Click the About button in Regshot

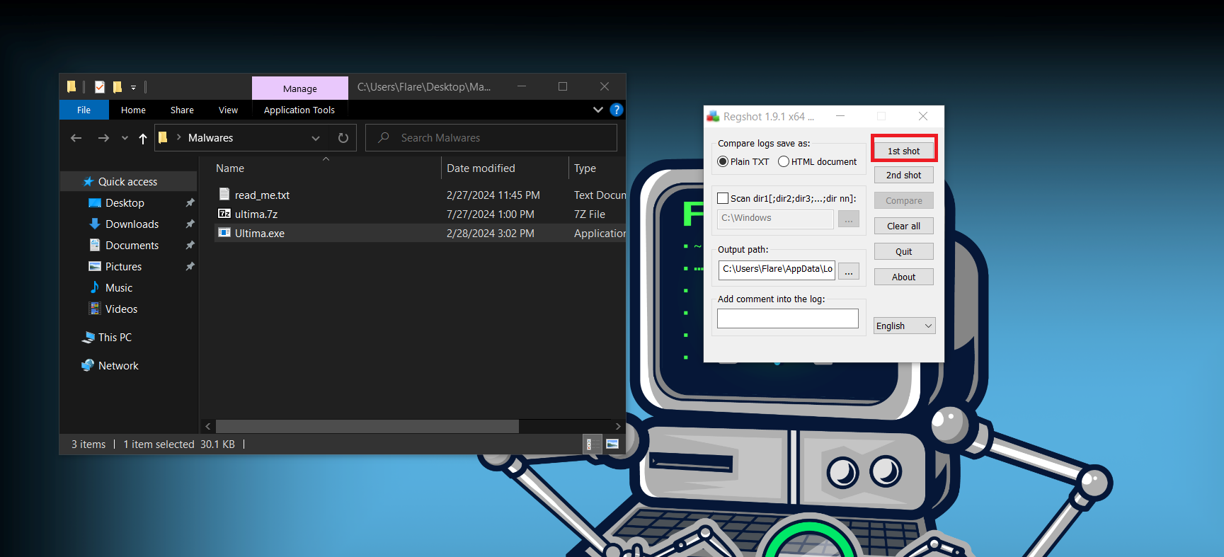pyautogui.click(x=903, y=277)
